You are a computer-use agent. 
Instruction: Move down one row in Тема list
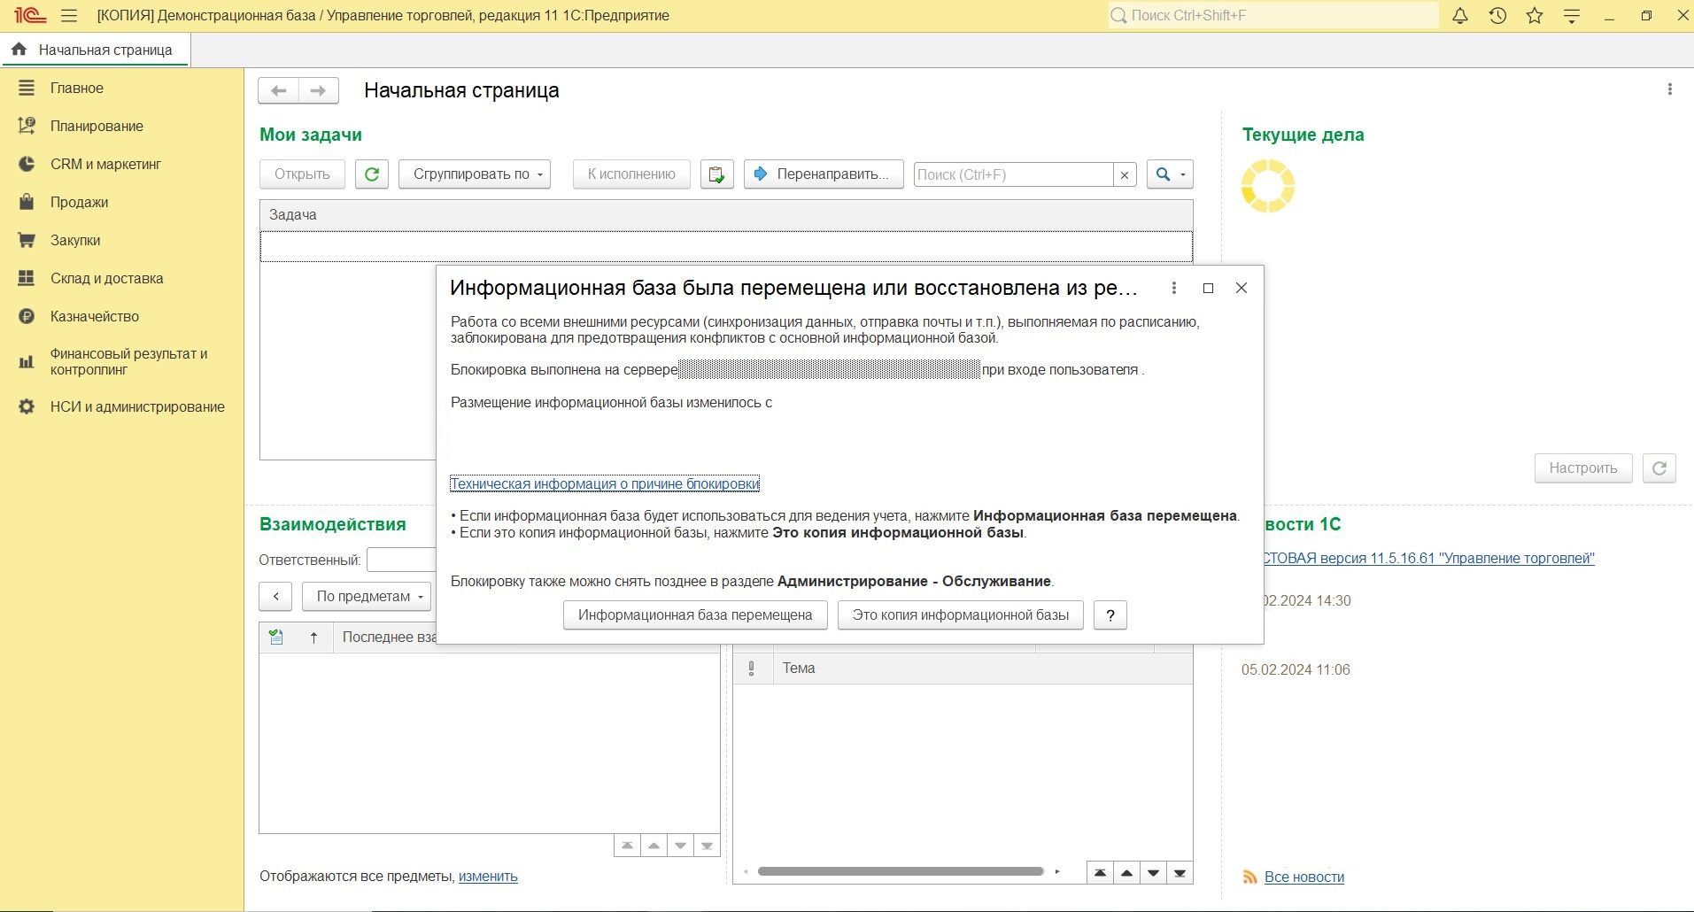1153,873
